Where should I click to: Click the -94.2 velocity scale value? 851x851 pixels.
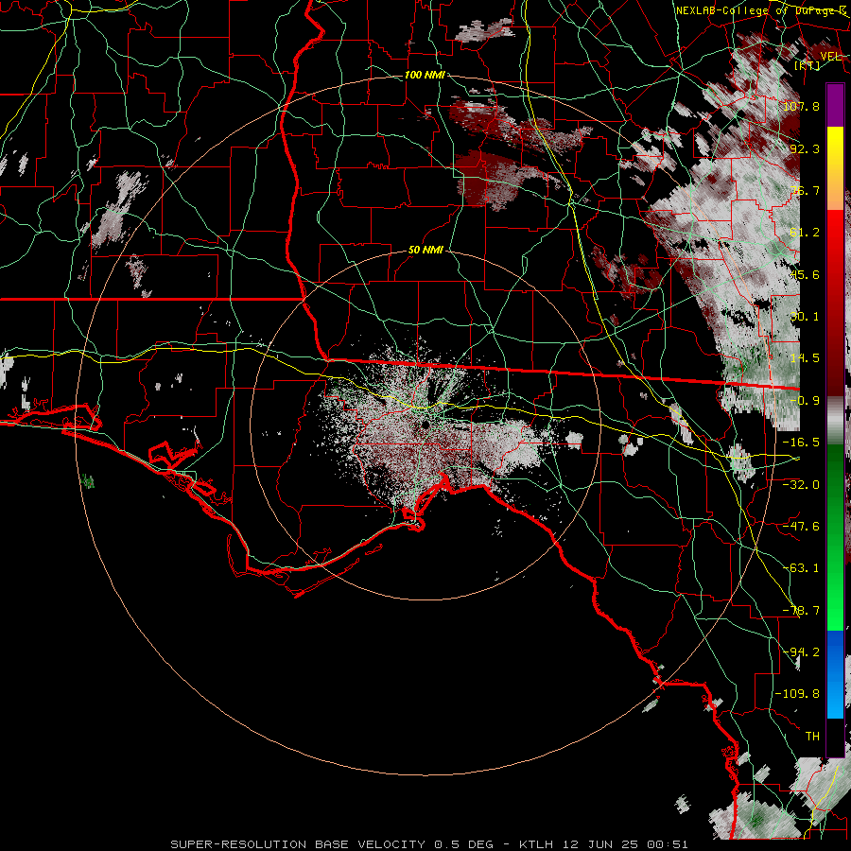[x=801, y=652]
